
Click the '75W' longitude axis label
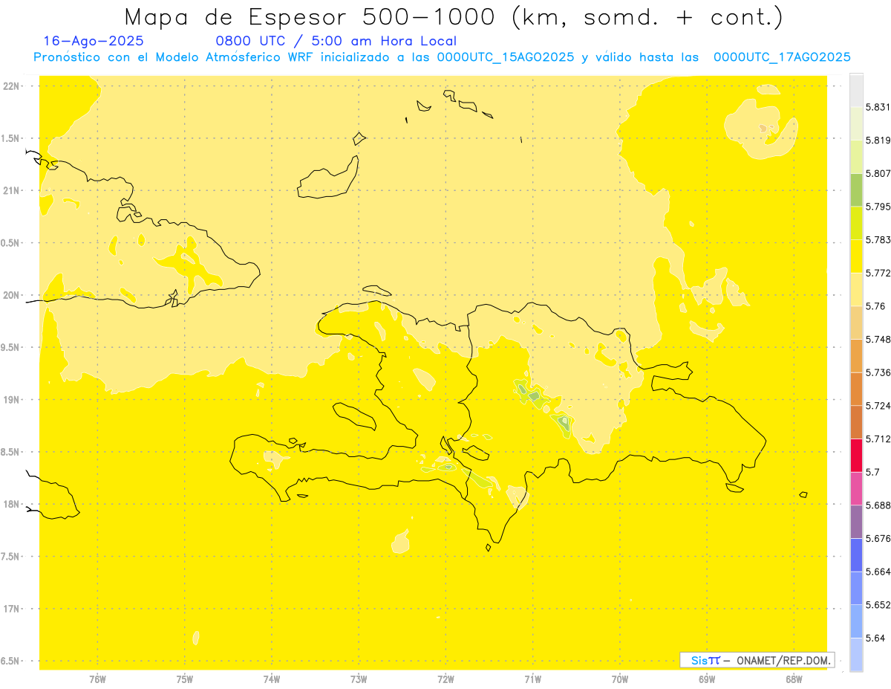185,679
